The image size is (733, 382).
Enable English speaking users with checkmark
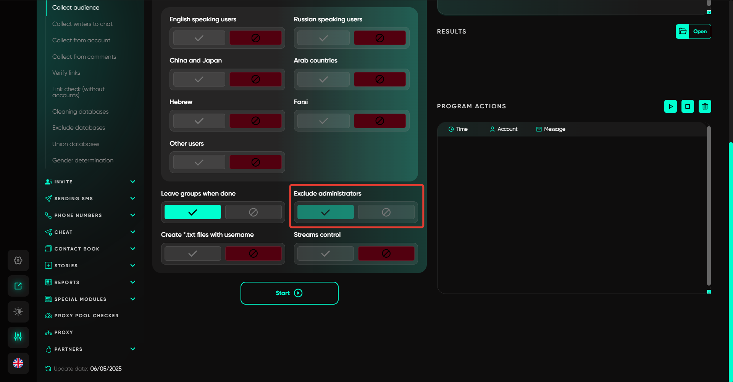point(199,38)
